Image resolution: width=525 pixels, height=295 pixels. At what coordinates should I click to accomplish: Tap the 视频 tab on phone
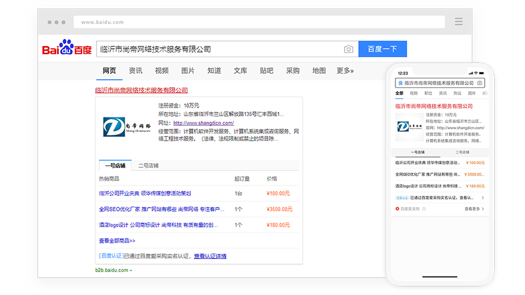(414, 93)
